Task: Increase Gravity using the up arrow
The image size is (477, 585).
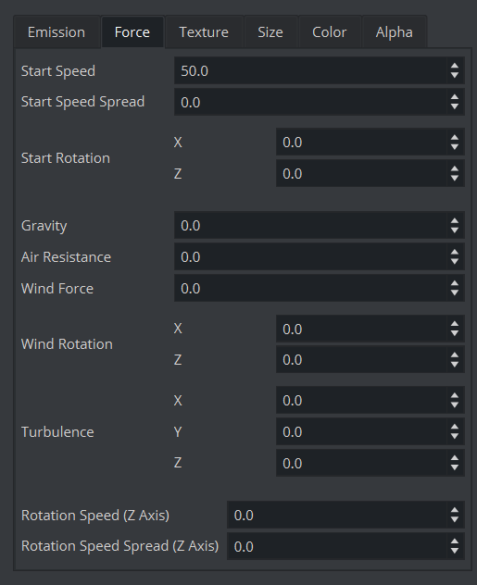Action: tap(454, 221)
